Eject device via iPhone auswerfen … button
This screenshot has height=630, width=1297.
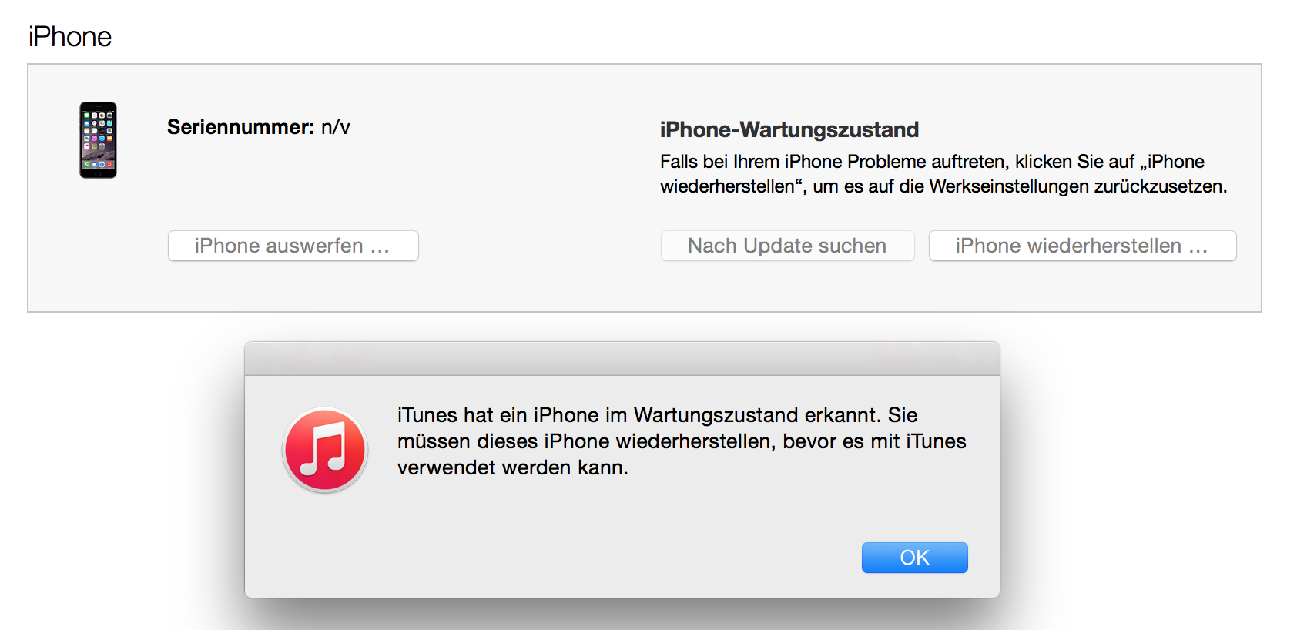[293, 246]
